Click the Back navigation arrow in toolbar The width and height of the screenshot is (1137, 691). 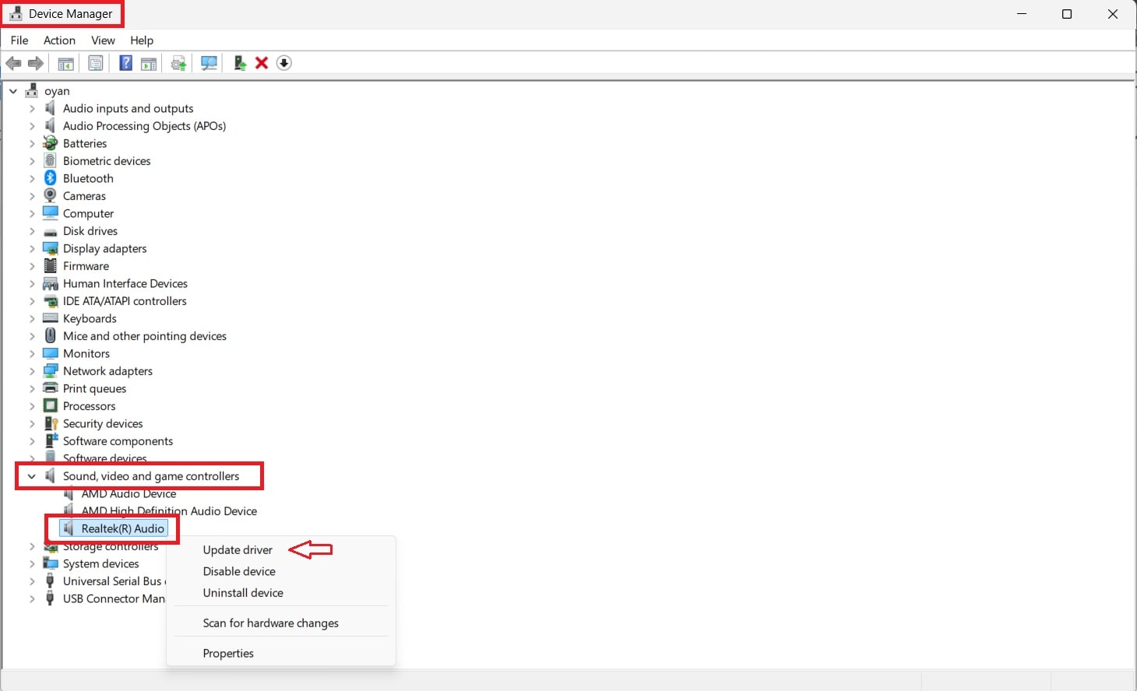(x=13, y=62)
